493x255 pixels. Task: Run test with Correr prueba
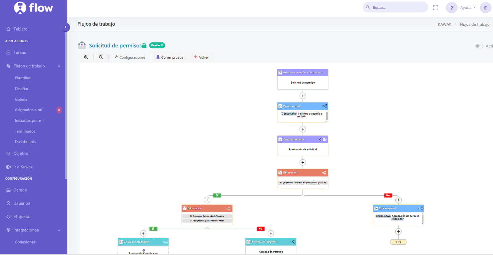[x=170, y=57]
